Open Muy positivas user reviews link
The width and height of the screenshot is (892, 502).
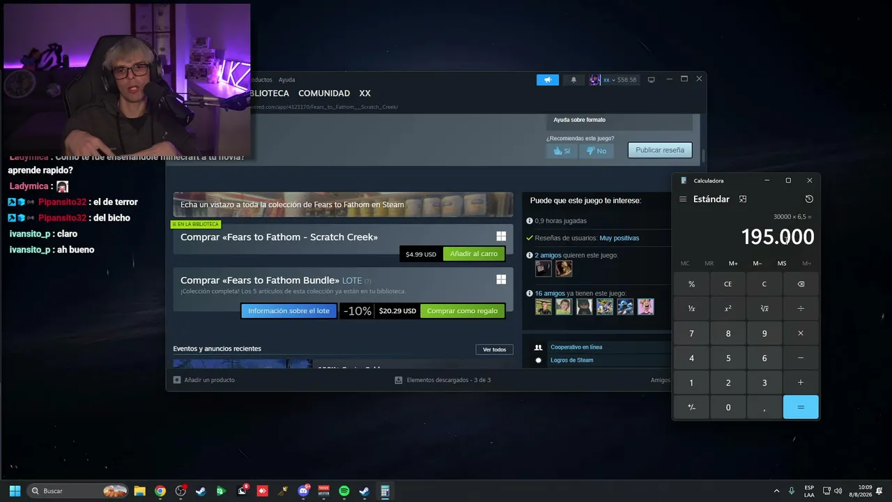pos(619,238)
